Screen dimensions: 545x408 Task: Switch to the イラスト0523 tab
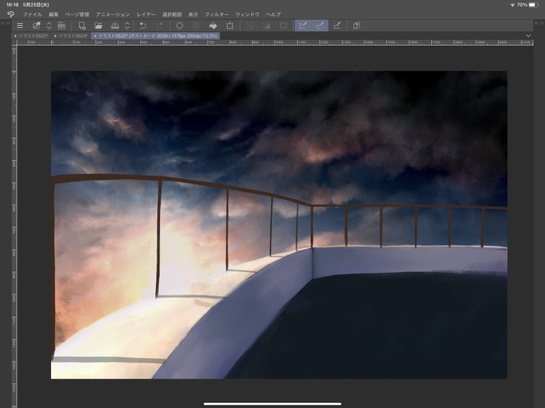pos(31,36)
